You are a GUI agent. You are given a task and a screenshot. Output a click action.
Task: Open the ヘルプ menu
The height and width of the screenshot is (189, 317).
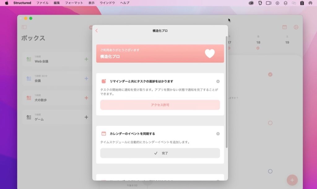[124, 3]
